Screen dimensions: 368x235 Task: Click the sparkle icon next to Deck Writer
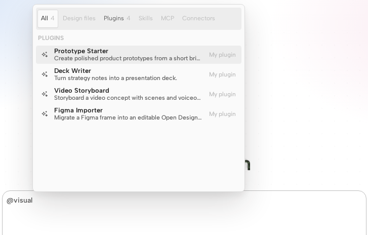pyautogui.click(x=45, y=74)
